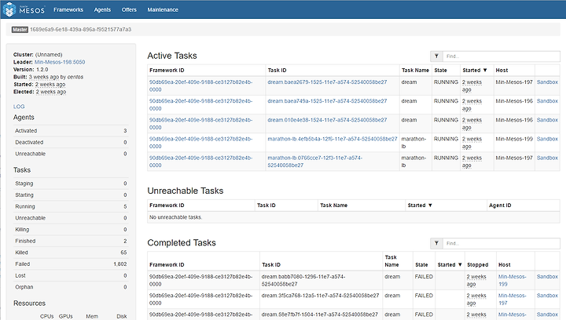
Task: Open the Agents page
Action: 102,9
